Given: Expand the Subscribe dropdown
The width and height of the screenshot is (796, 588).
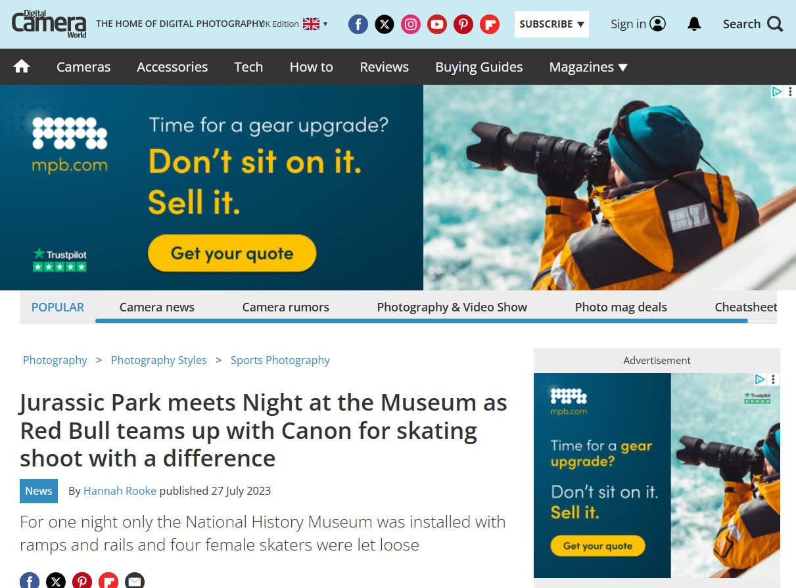Looking at the screenshot, I should click(x=551, y=24).
